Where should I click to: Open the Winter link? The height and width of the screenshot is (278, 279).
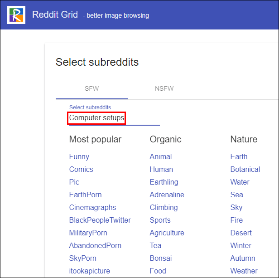[x=241, y=245]
